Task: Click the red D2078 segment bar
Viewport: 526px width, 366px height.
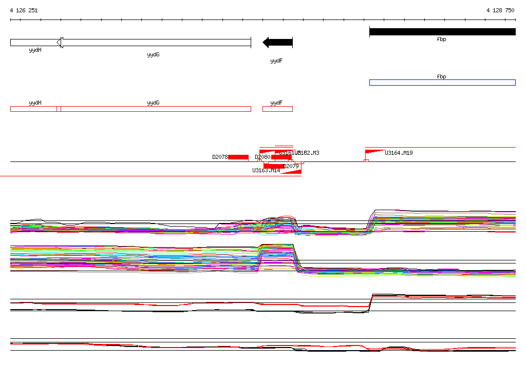Action: tap(238, 157)
